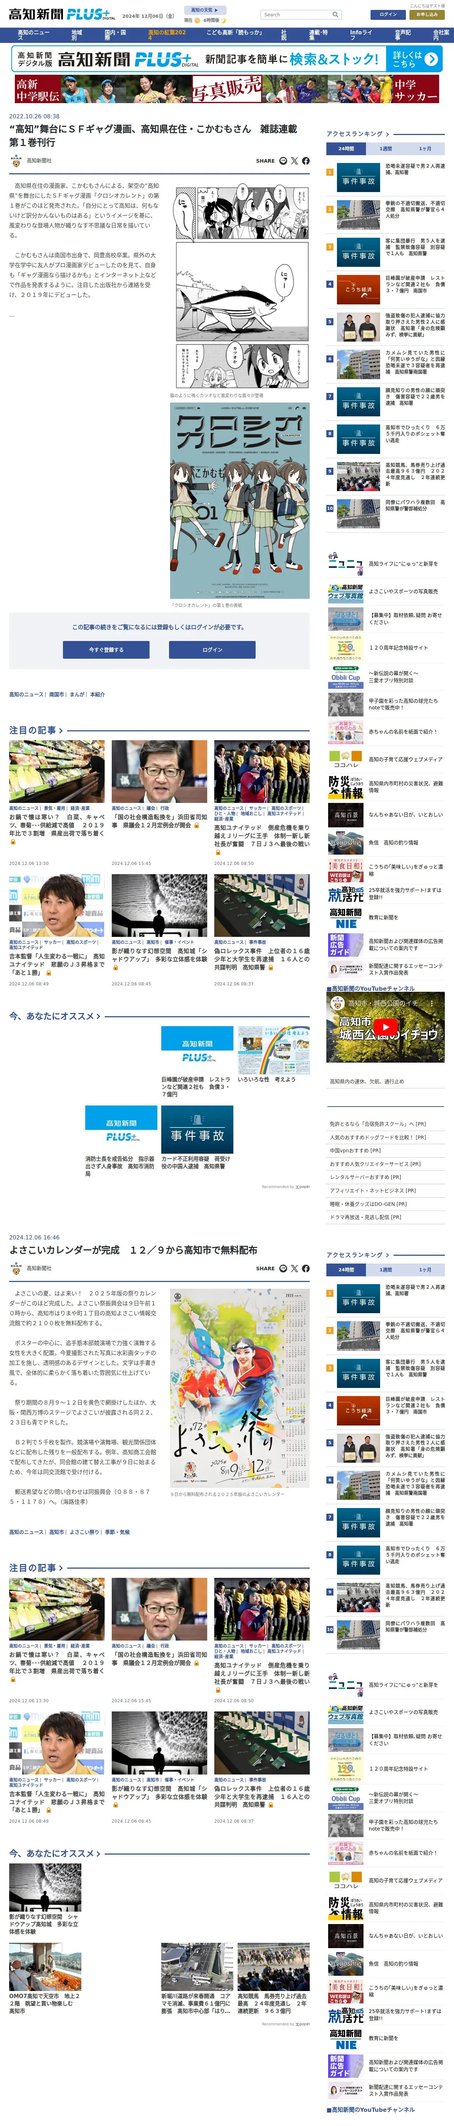454x2126 pixels.
Task: Click 高知新聞社 author avatar of Yosakoi article
Action: tap(16, 1269)
